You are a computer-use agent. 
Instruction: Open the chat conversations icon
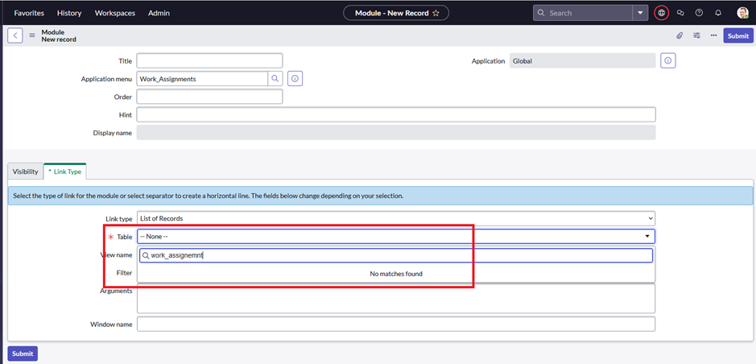[x=680, y=13]
